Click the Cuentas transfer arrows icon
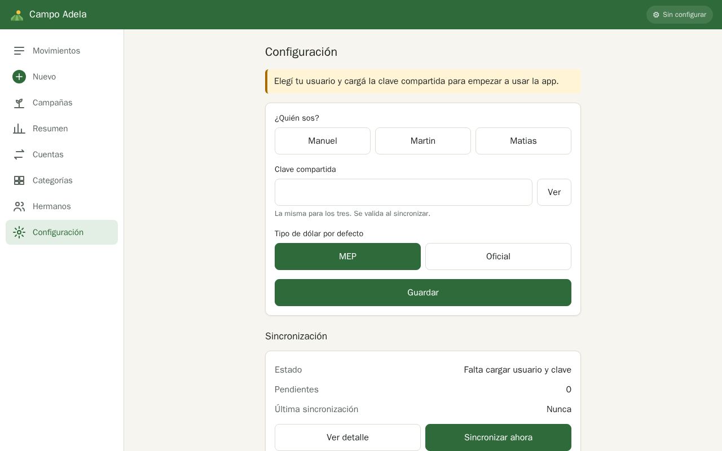 (19, 154)
